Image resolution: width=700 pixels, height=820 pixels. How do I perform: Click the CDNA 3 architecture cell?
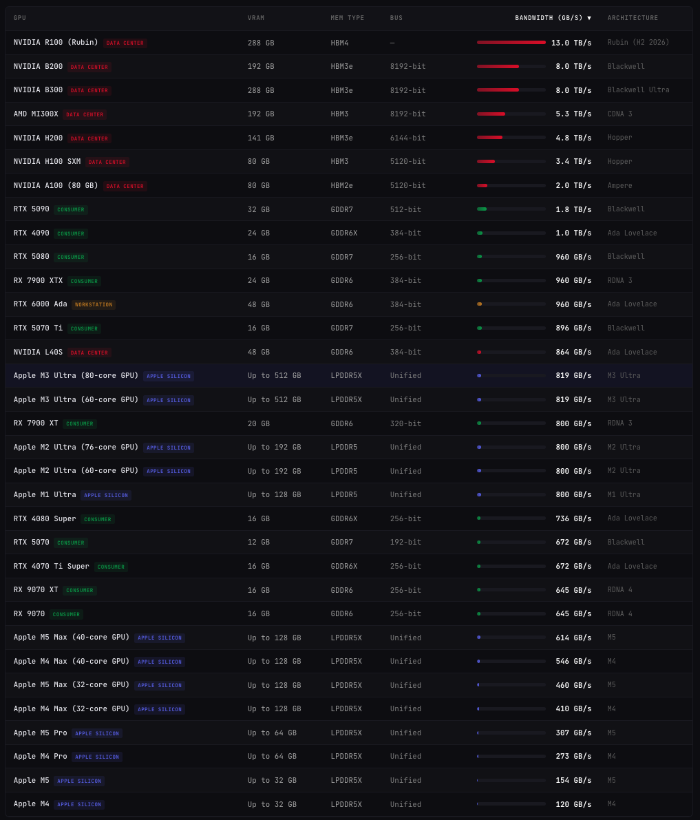tap(620, 114)
